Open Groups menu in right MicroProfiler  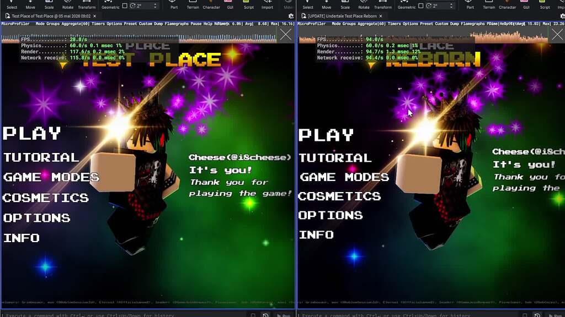[x=349, y=24]
